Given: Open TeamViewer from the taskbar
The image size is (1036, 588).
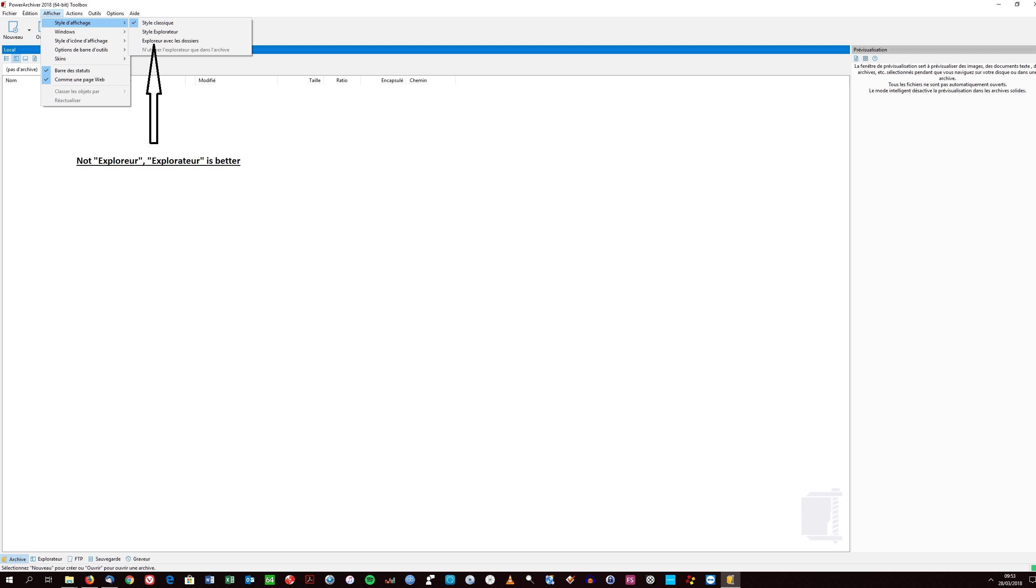Looking at the screenshot, I should click(711, 580).
